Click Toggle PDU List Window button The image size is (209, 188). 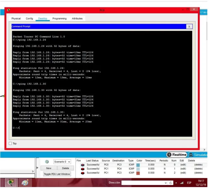click(57, 174)
